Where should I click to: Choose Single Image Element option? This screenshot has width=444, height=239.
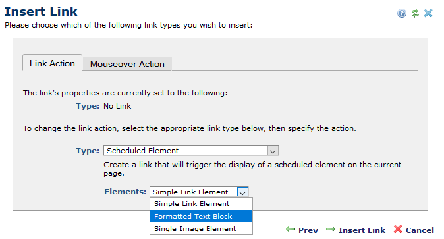(x=201, y=228)
